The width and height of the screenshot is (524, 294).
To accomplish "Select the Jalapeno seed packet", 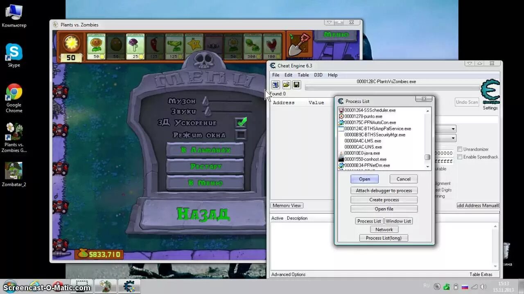I will [155, 47].
